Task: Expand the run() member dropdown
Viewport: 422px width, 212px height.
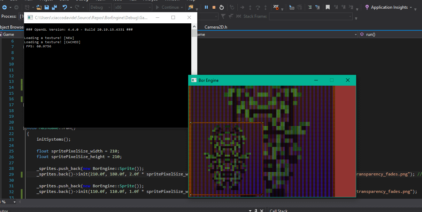Action: pos(390,34)
